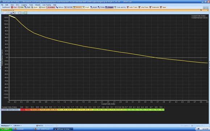Open the Calibration dropdown

click(x=17, y=126)
